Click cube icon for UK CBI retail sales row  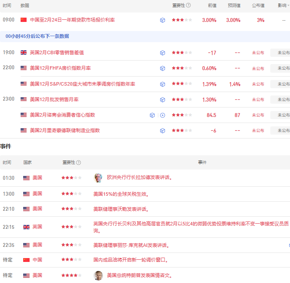coord(163,53)
